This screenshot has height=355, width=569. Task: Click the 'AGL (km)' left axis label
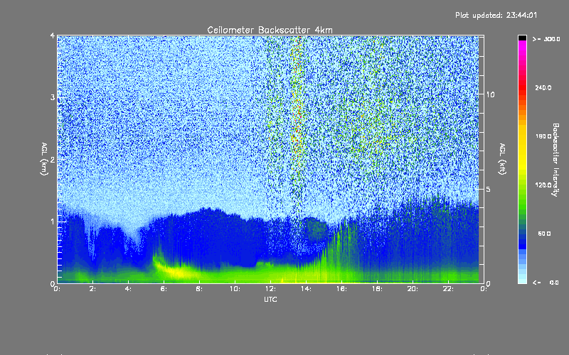pos(44,159)
